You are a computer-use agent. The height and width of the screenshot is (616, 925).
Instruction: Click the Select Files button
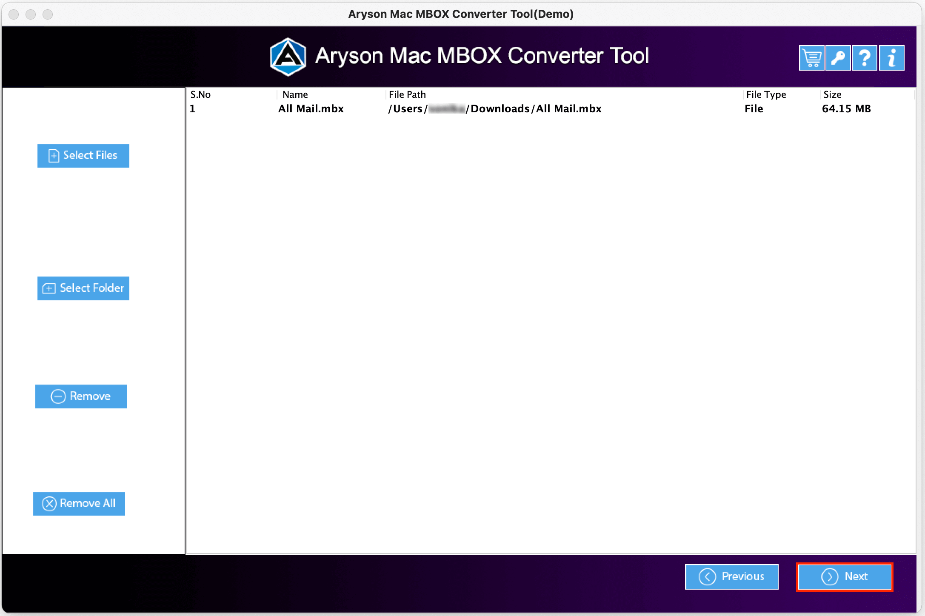(x=83, y=156)
